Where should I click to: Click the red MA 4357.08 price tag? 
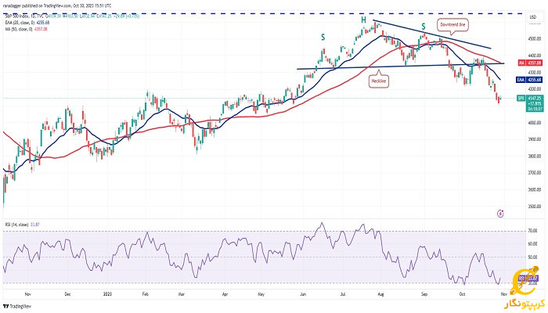530,63
